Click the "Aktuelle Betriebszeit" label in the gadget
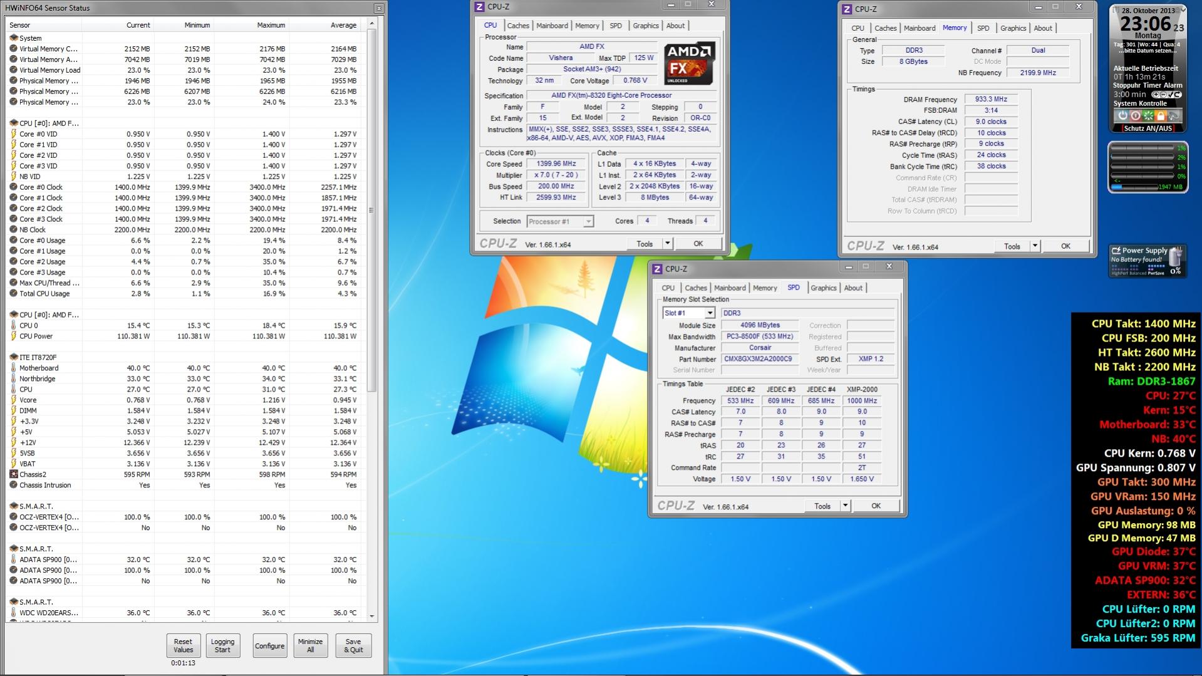This screenshot has width=1202, height=676. (1146, 68)
